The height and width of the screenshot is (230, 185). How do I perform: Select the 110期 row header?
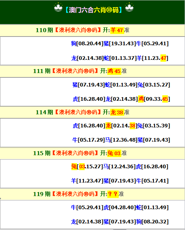pyautogui.click(x=92, y=30)
